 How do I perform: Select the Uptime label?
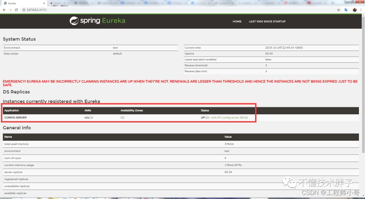(x=189, y=53)
